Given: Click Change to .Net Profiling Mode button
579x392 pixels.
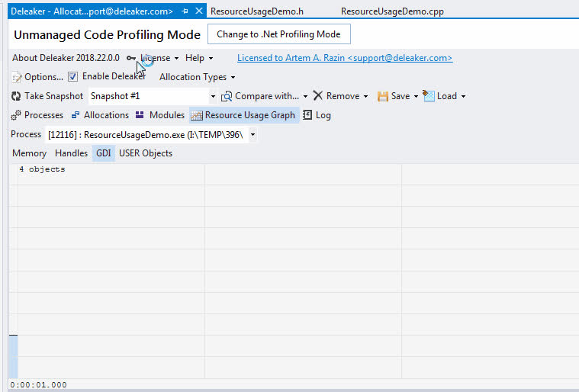Looking at the screenshot, I should (278, 34).
